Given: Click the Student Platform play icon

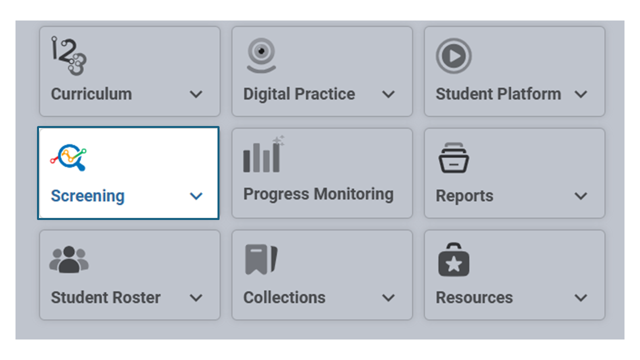Looking at the screenshot, I should coord(453,56).
